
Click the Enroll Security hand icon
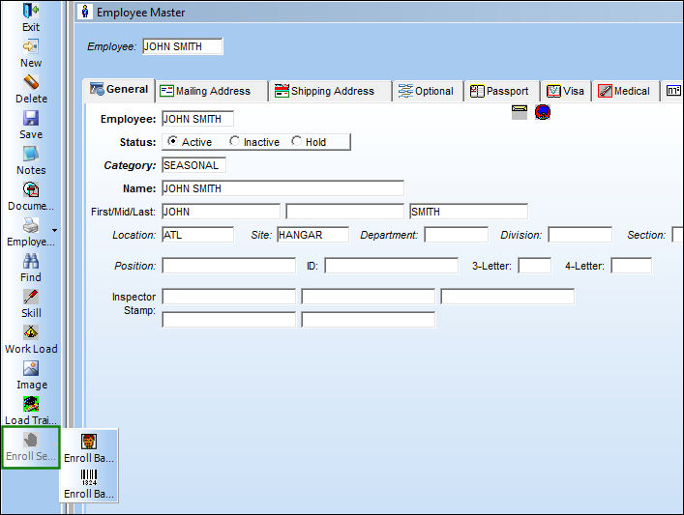point(31,440)
